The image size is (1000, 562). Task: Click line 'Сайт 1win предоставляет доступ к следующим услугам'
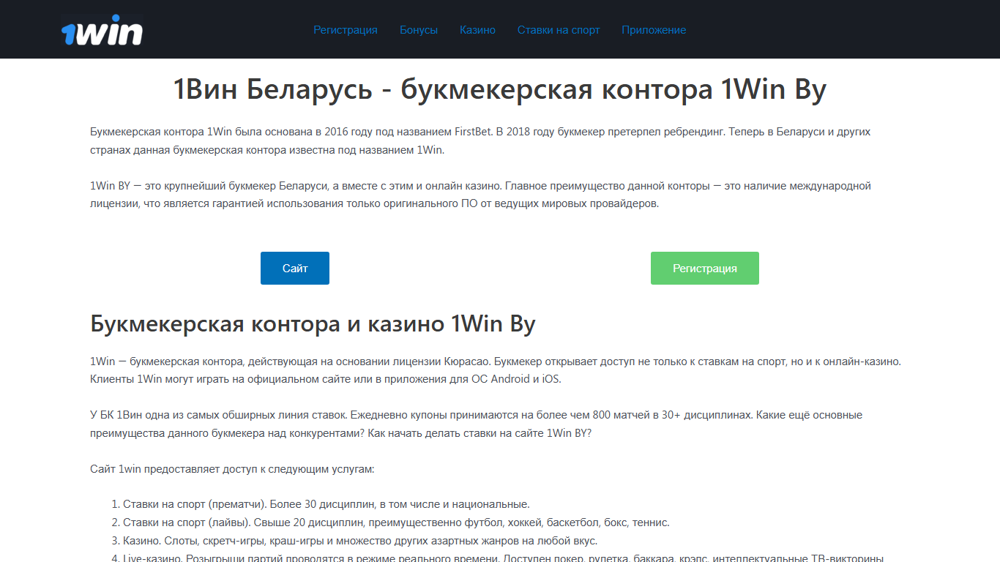point(232,469)
